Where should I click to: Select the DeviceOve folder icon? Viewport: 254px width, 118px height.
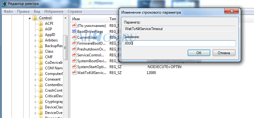pyautogui.click(x=41, y=113)
